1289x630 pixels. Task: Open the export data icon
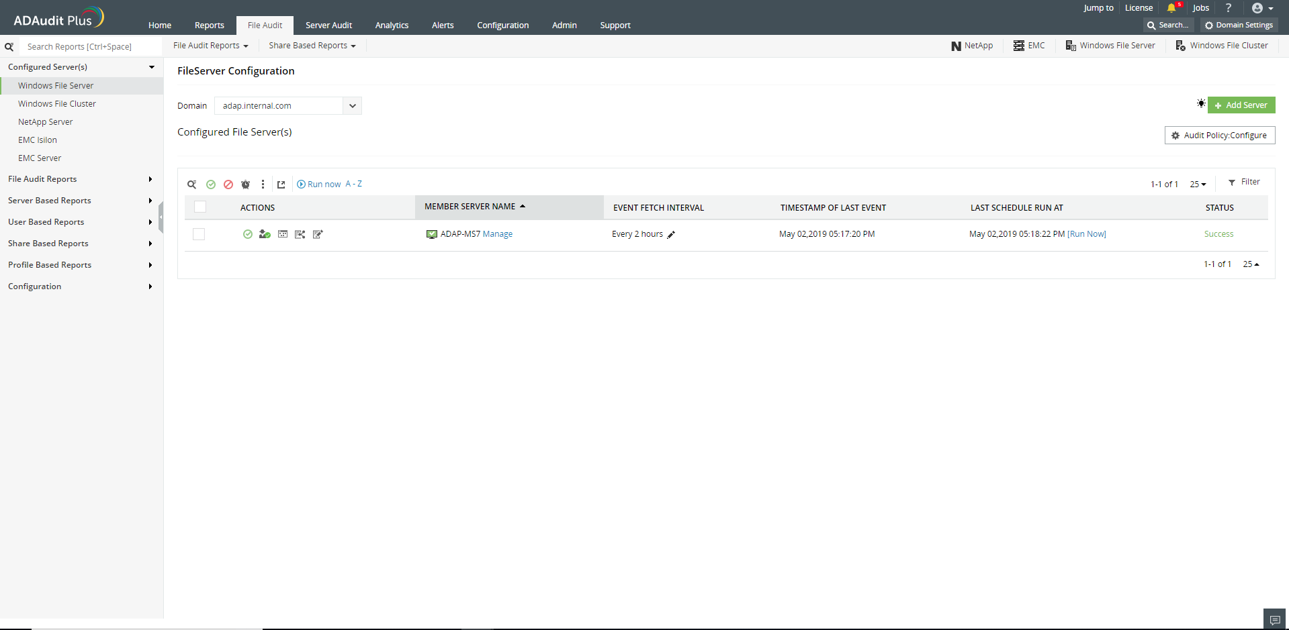pos(281,185)
